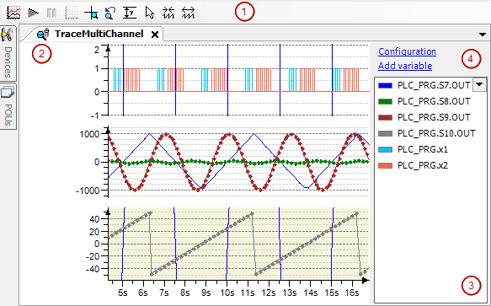This screenshot has width=491, height=306.
Task: Click the 10s label on time axis
Action: pos(227,293)
